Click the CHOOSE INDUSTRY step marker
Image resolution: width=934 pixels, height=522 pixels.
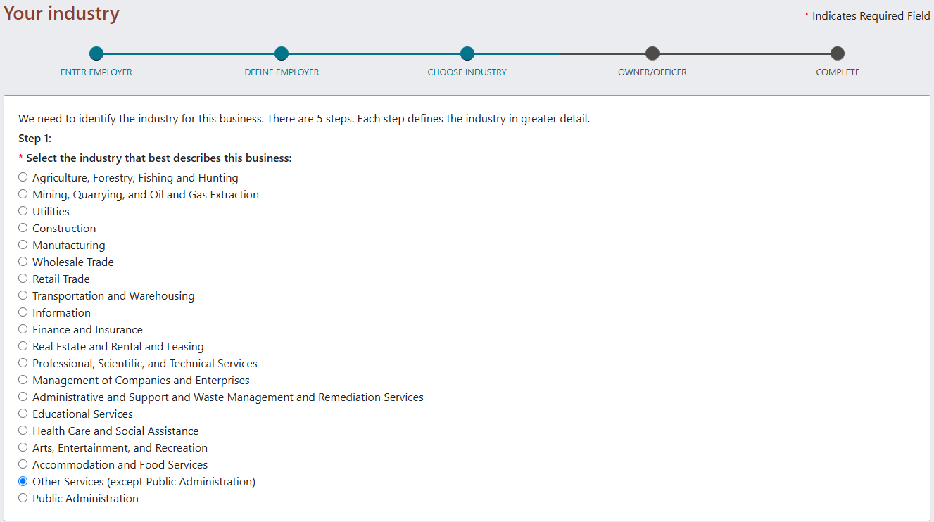(x=467, y=53)
